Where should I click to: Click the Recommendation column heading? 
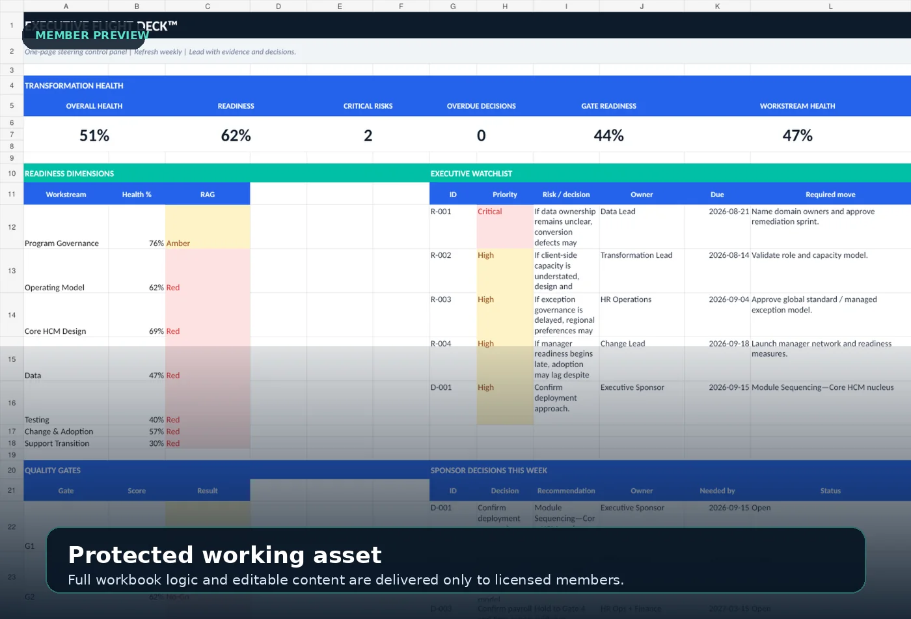tap(566, 491)
